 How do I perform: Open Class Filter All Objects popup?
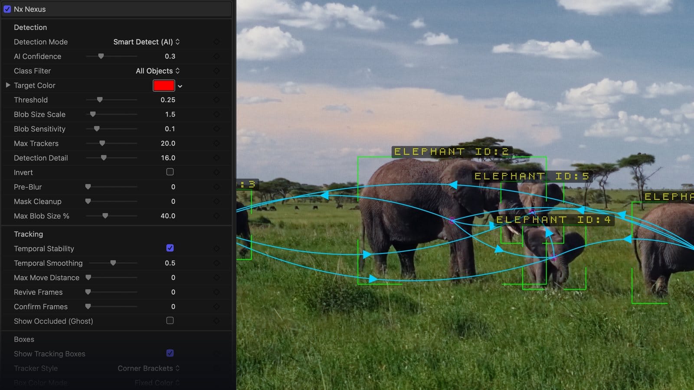coord(158,71)
